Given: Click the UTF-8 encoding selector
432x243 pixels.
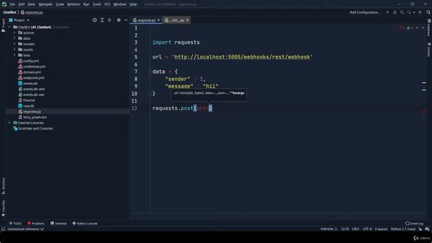Looking at the screenshot, I should (367, 229).
